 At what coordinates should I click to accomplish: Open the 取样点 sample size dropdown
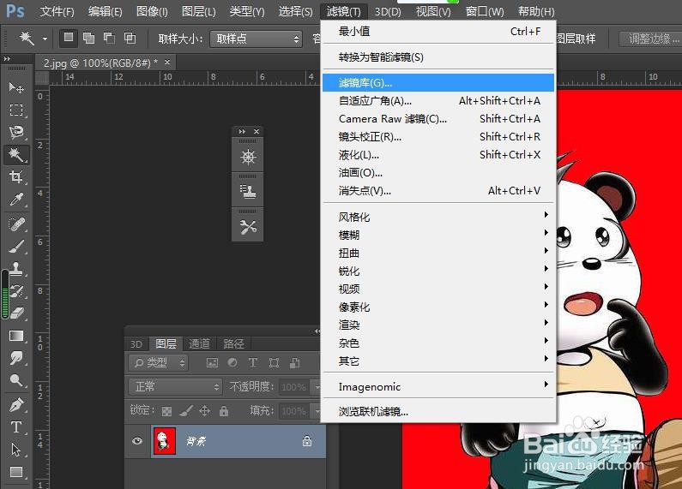(x=256, y=39)
